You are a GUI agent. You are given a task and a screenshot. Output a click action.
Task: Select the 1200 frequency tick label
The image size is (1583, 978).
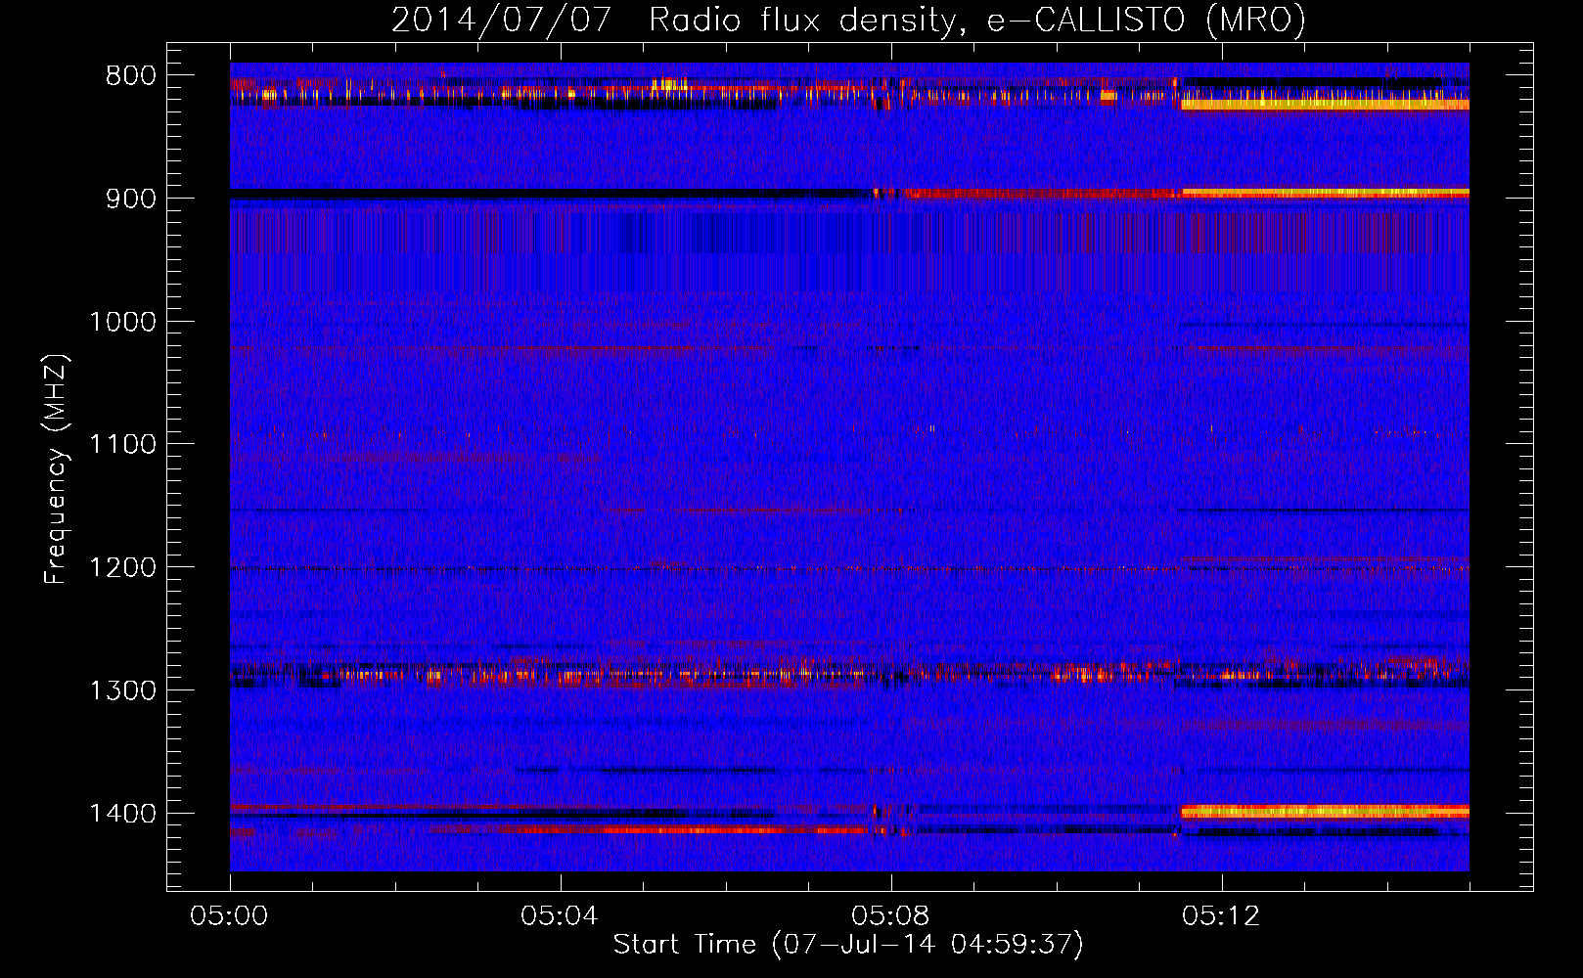click(x=122, y=568)
